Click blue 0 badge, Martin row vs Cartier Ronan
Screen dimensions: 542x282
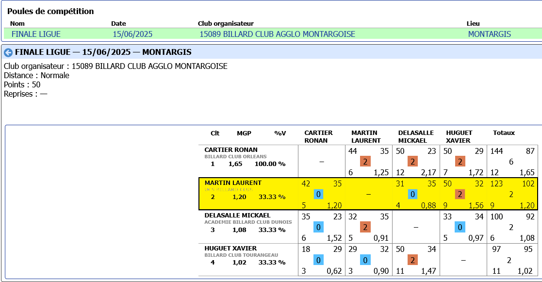pos(318,194)
